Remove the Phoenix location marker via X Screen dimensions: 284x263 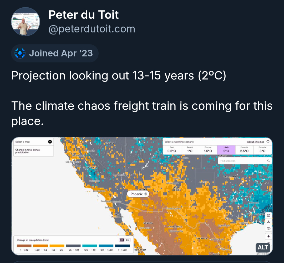point(146,194)
